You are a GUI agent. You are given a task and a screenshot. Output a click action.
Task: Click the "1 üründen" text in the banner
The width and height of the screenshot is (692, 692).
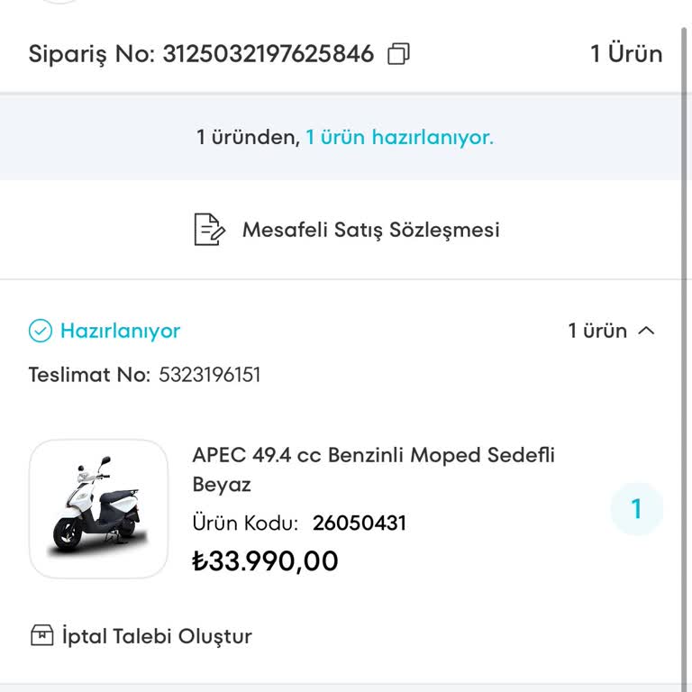[248, 138]
